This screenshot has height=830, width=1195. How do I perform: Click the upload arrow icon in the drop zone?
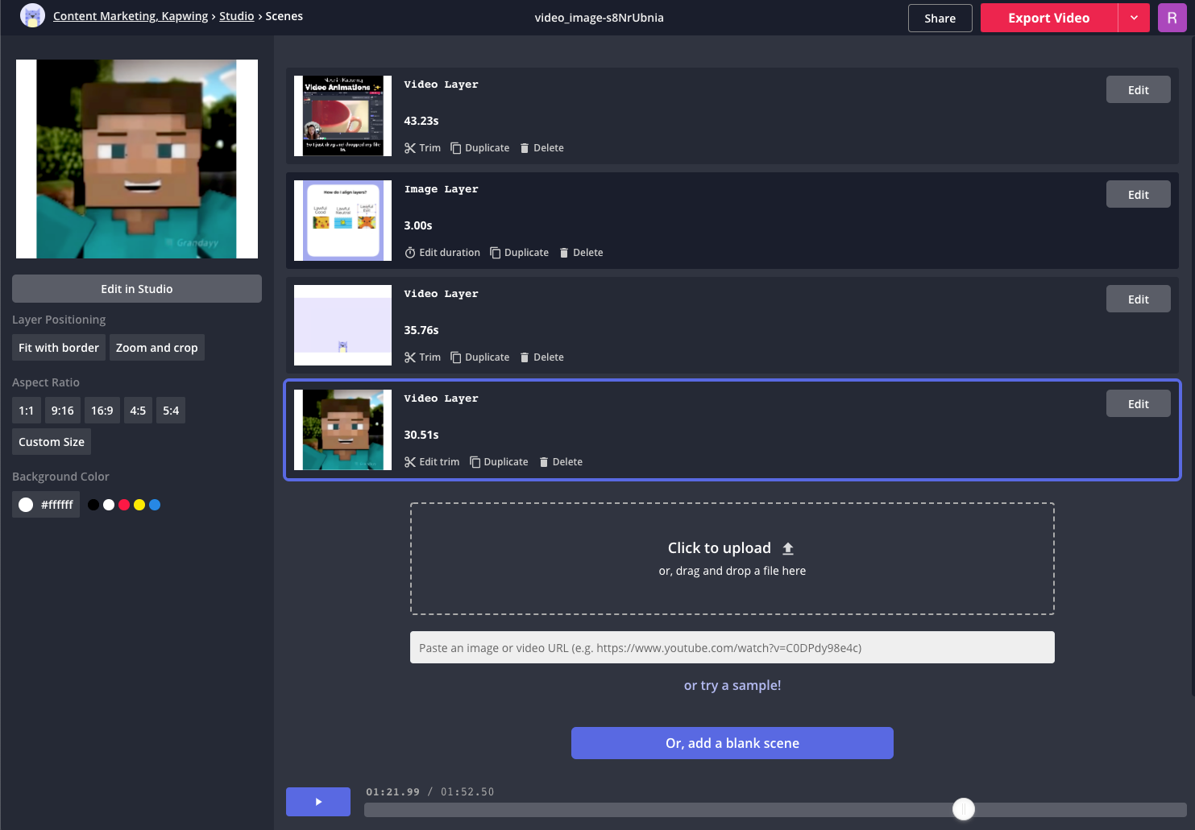pos(788,548)
